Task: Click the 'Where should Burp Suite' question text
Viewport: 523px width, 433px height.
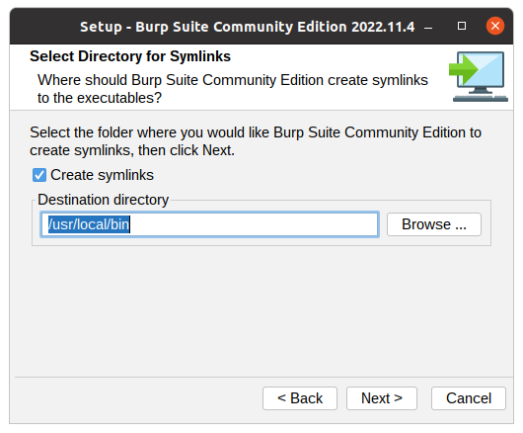Action: [233, 89]
